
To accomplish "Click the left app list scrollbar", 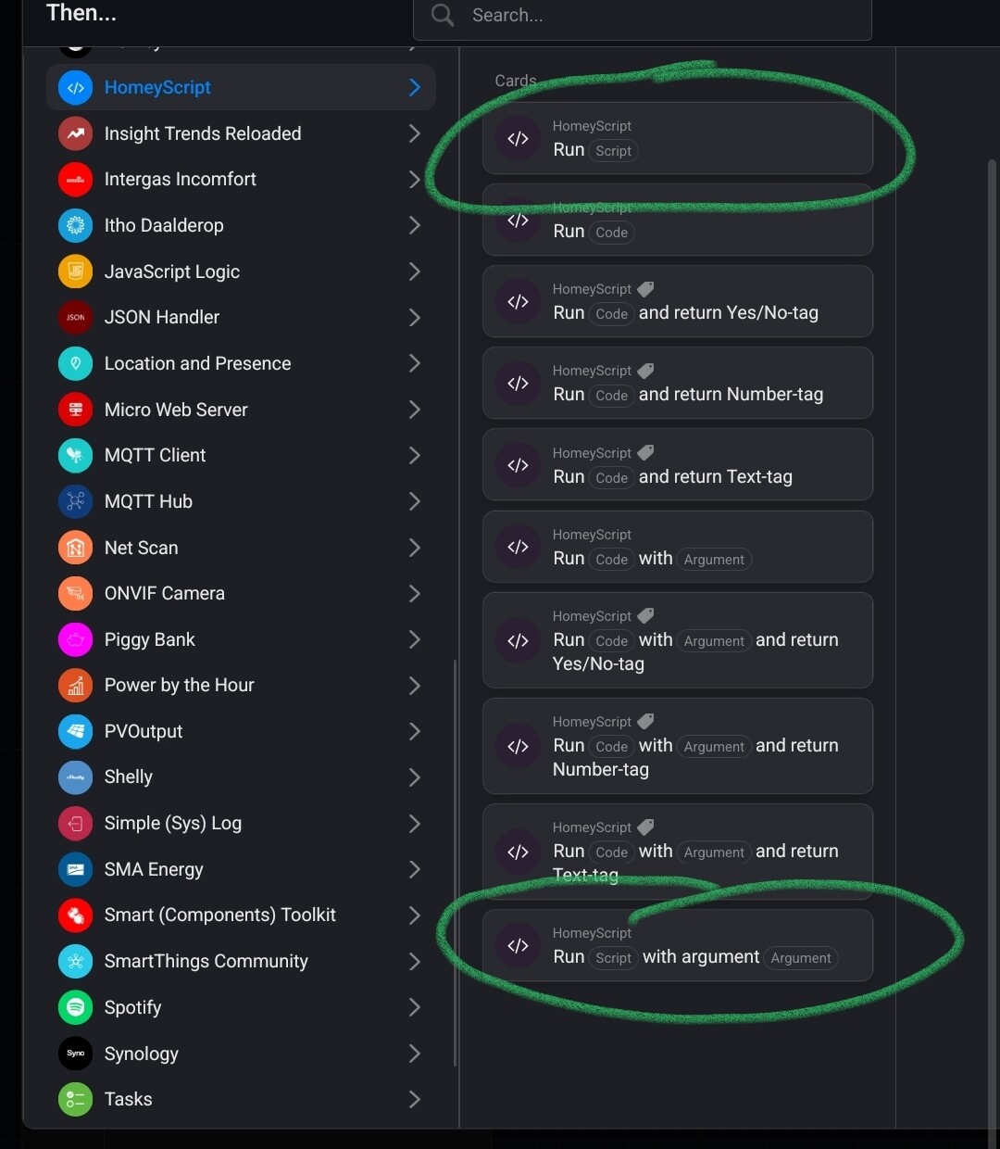I will point(455,862).
